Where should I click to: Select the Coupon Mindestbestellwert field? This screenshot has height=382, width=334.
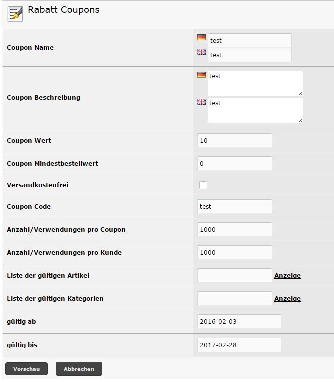[235, 164]
